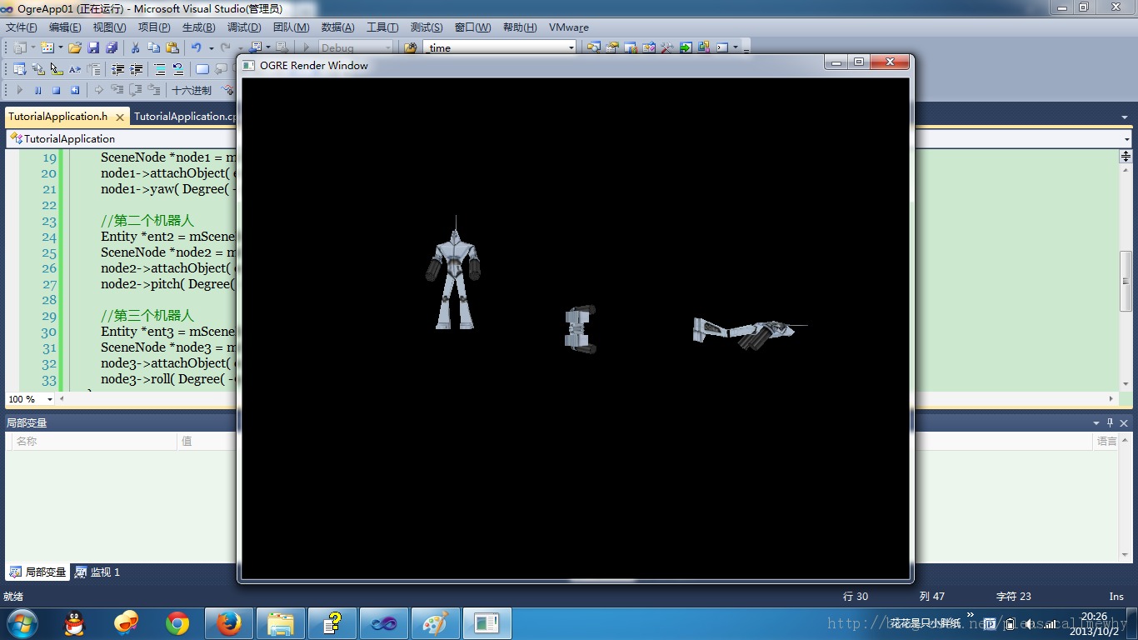Open the Add New Item dropdown arrow
This screenshot has height=640, width=1138.
pos(60,47)
